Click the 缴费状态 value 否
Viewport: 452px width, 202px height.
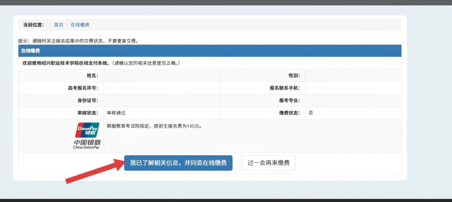pyautogui.click(x=311, y=113)
